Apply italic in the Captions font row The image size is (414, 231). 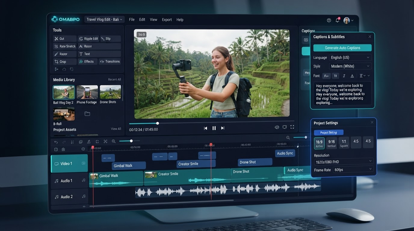tap(344, 76)
